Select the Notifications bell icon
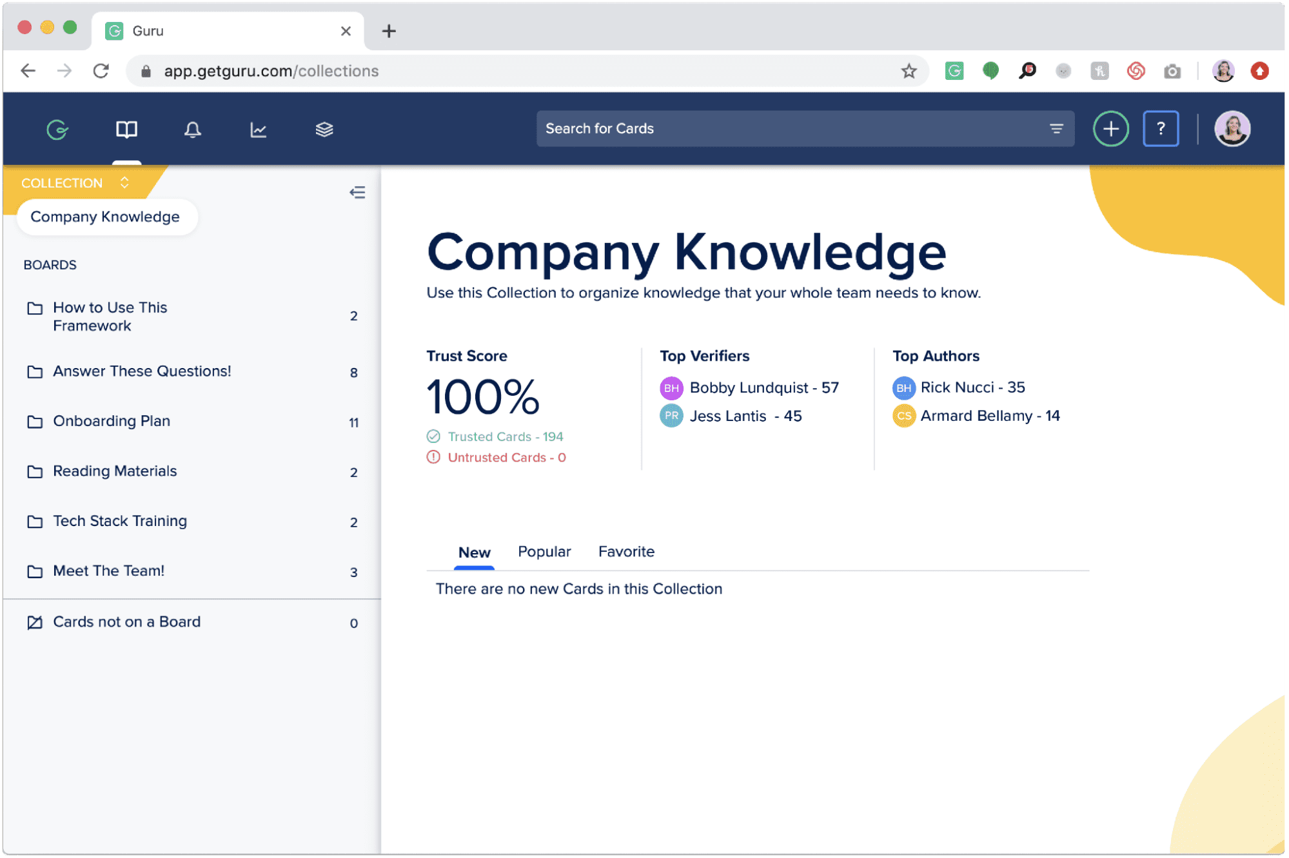The image size is (1289, 858). 191,130
